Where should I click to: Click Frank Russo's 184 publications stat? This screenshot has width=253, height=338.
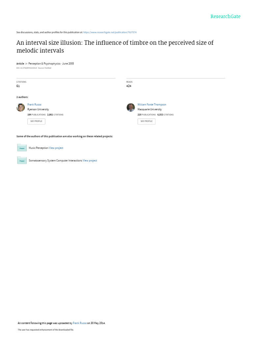(36, 115)
